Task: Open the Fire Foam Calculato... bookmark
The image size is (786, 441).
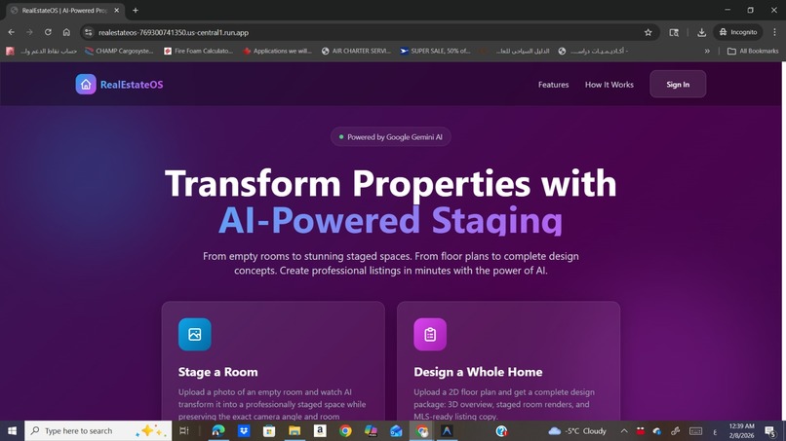Action: 199,51
